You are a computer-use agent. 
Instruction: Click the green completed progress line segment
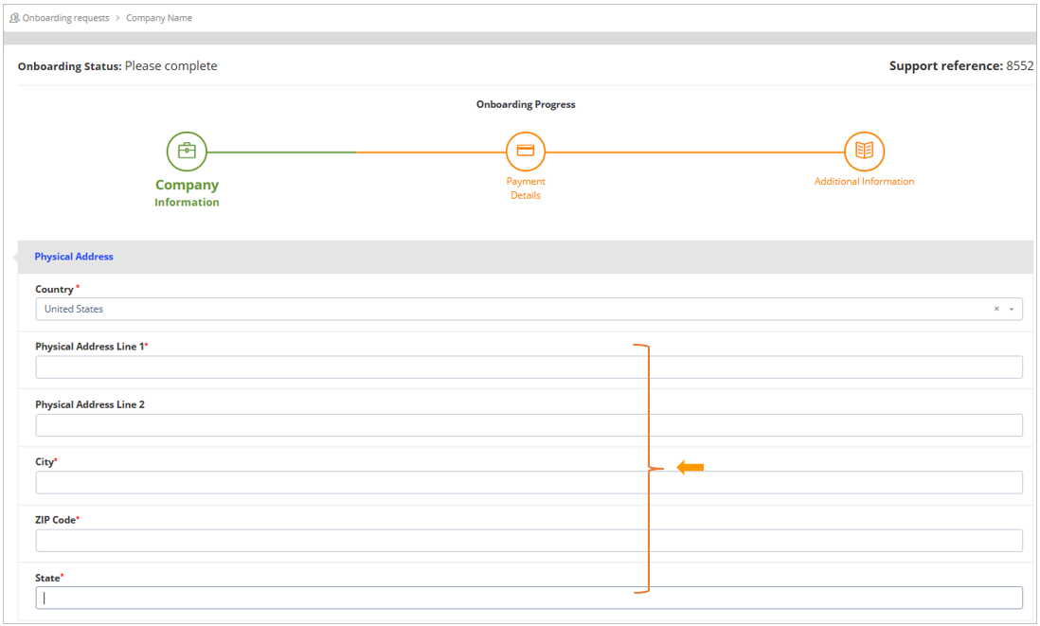(x=284, y=151)
